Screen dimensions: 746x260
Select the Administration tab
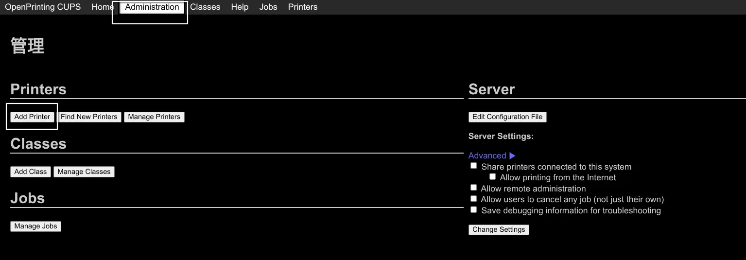point(152,7)
